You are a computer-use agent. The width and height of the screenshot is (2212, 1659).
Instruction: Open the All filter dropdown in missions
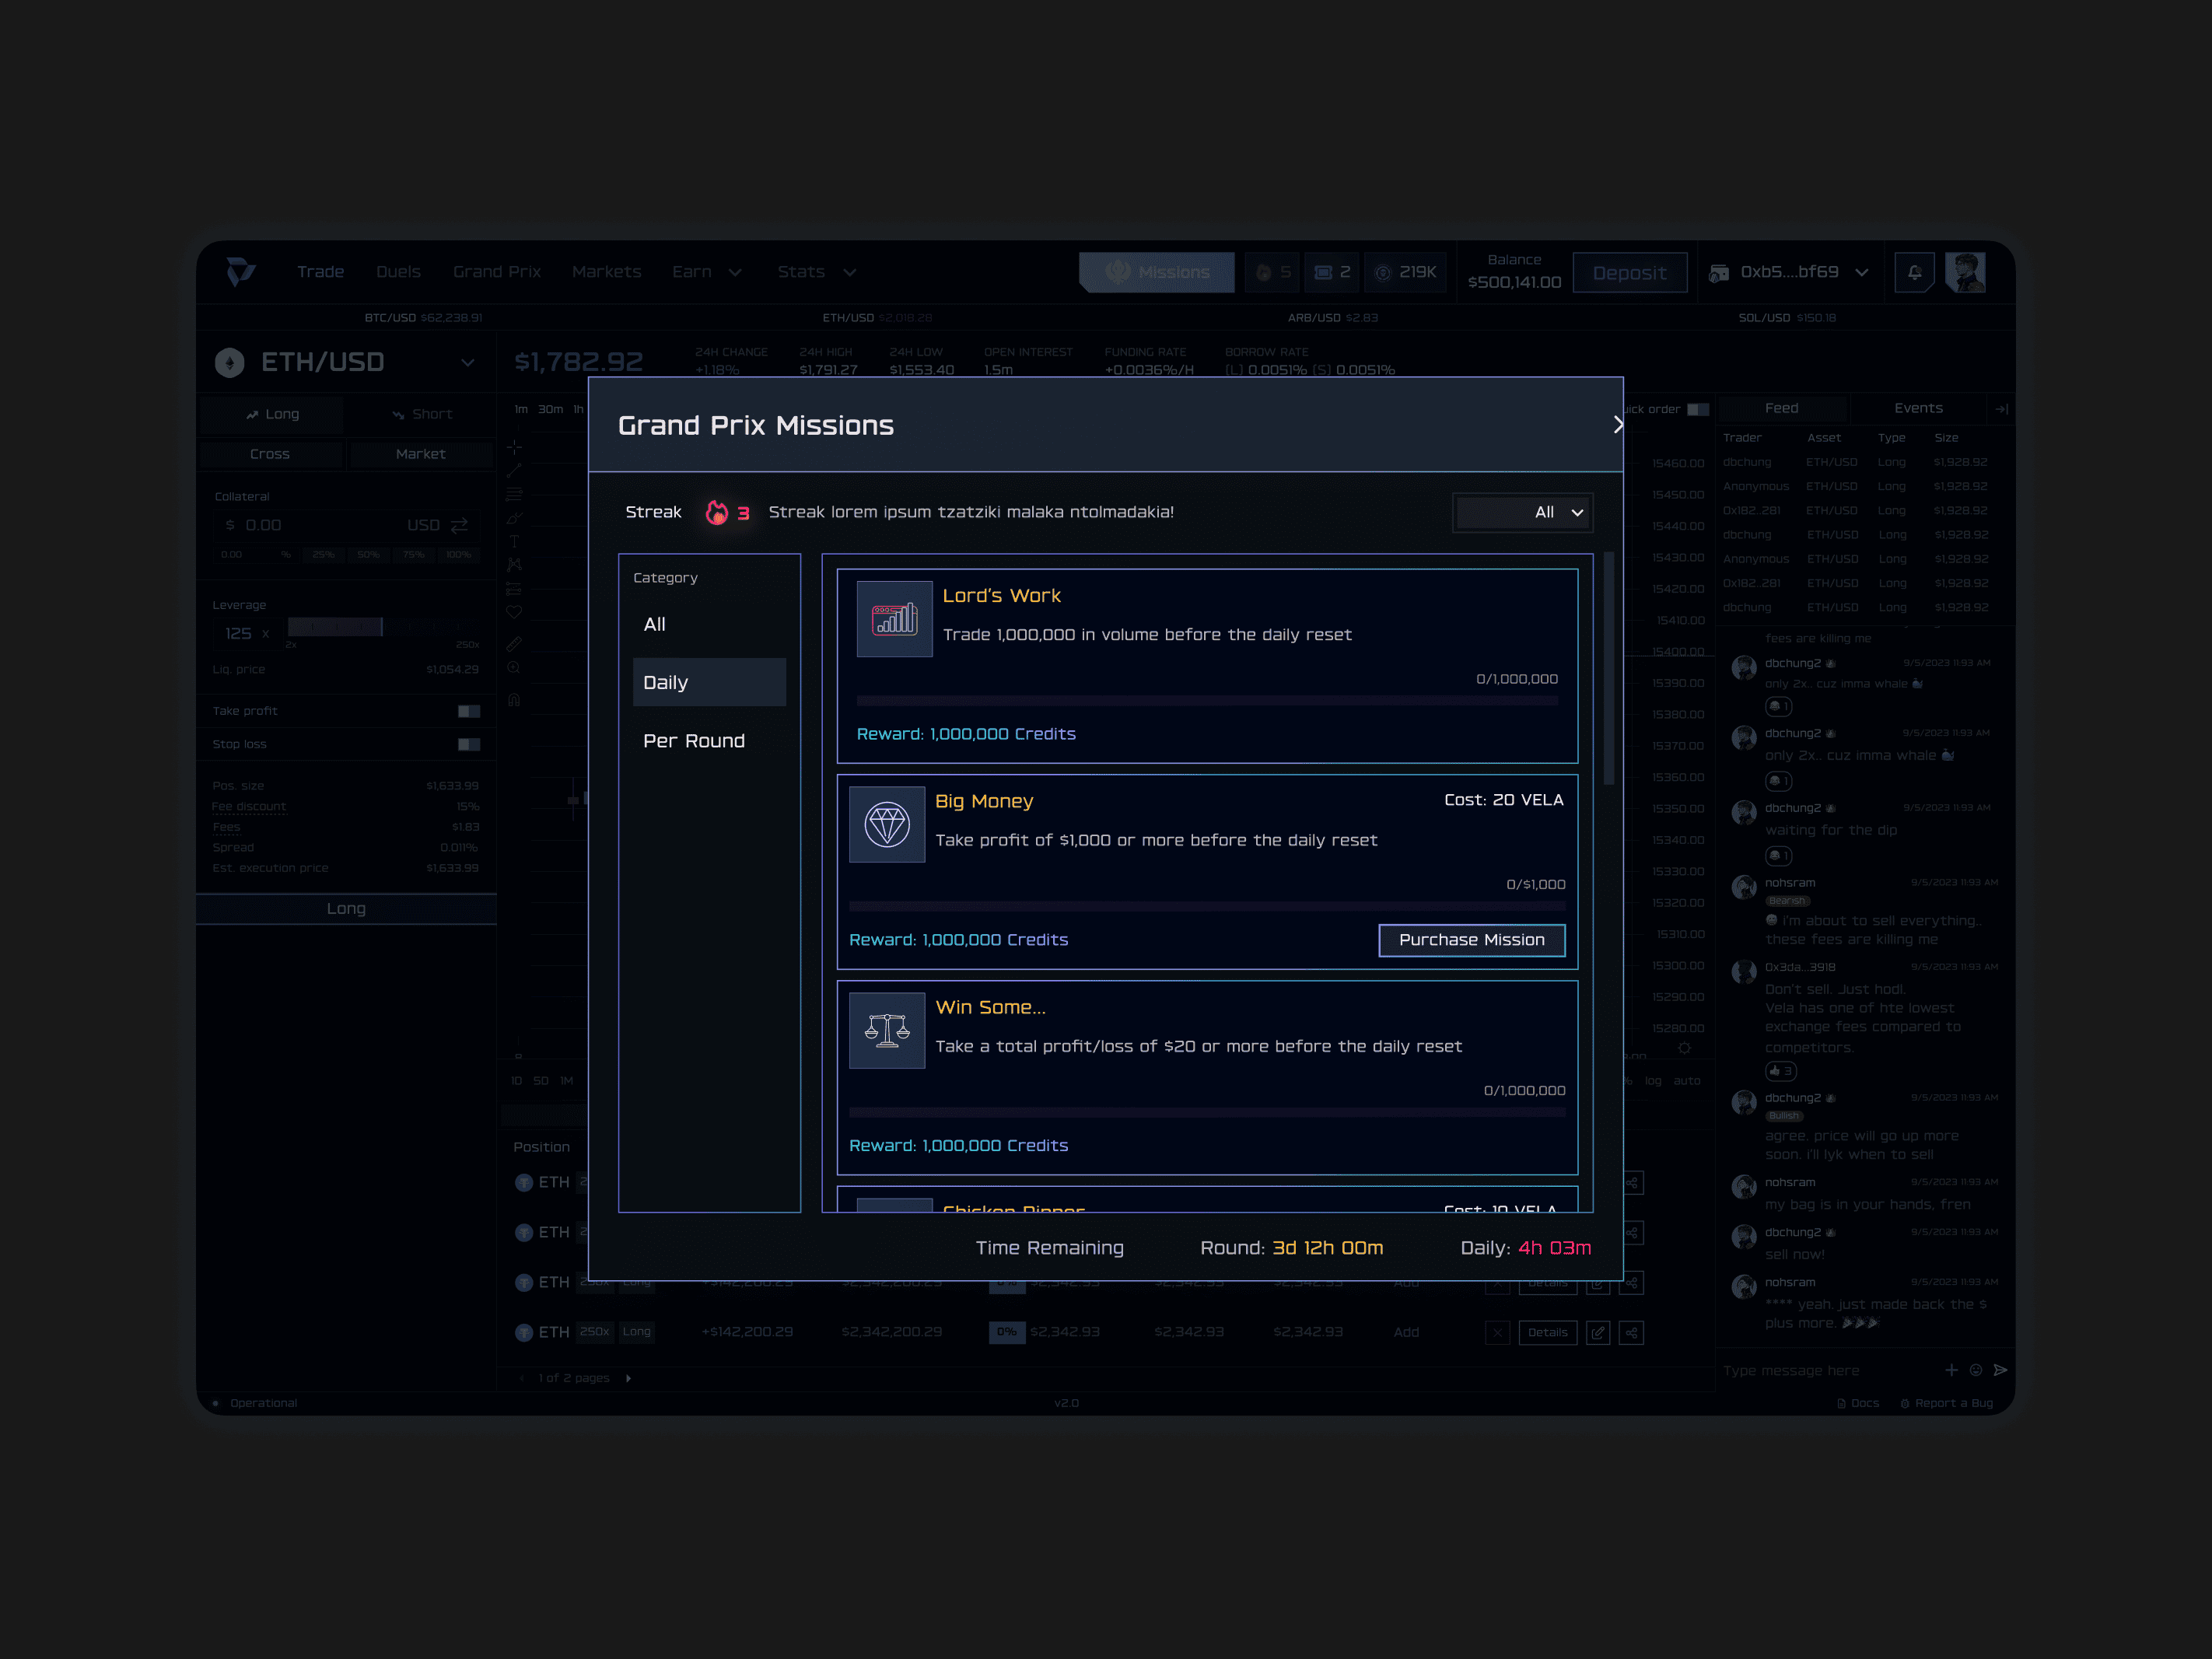[1522, 512]
